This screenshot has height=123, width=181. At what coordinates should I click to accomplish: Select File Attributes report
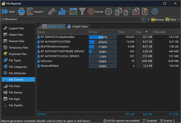coord(18,73)
